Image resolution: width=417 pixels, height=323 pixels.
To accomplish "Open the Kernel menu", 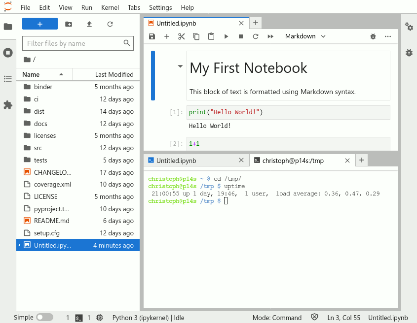I will point(110,7).
